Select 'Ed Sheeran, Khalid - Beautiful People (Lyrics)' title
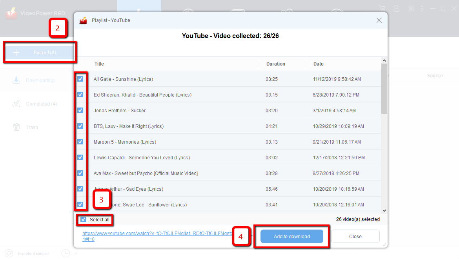459x259 pixels. point(142,95)
